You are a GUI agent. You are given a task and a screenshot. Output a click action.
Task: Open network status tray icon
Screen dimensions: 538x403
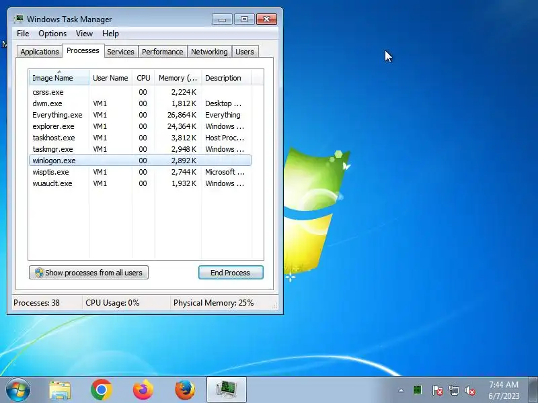pyautogui.click(x=453, y=390)
